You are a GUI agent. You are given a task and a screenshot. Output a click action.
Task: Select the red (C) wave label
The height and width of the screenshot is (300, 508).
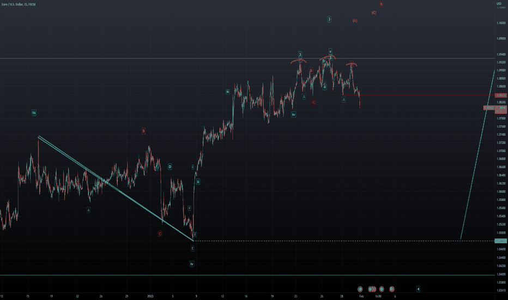(374, 13)
